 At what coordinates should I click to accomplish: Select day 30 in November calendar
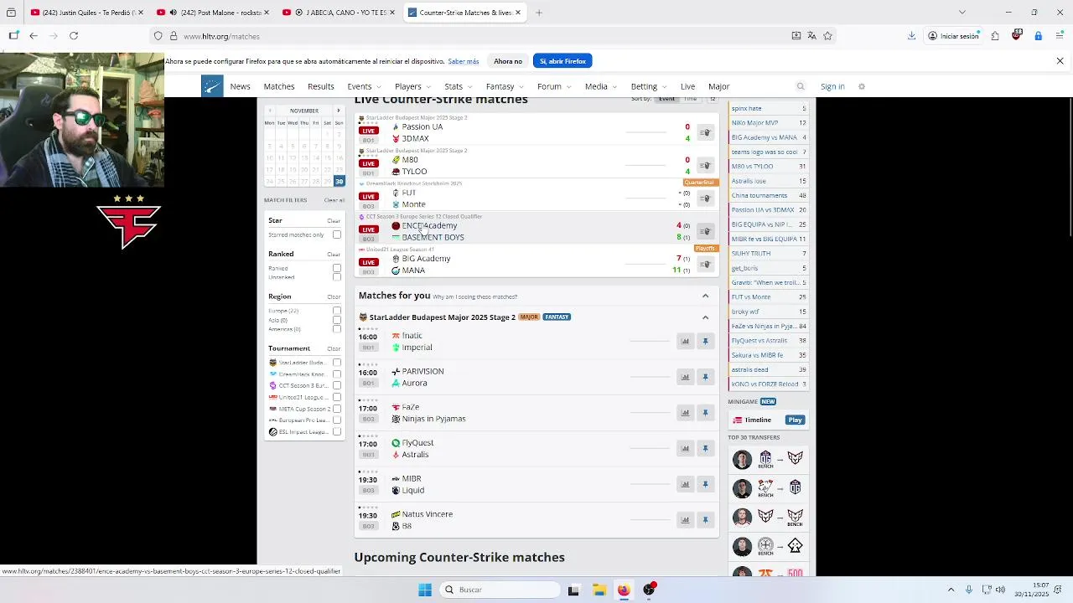[339, 181]
